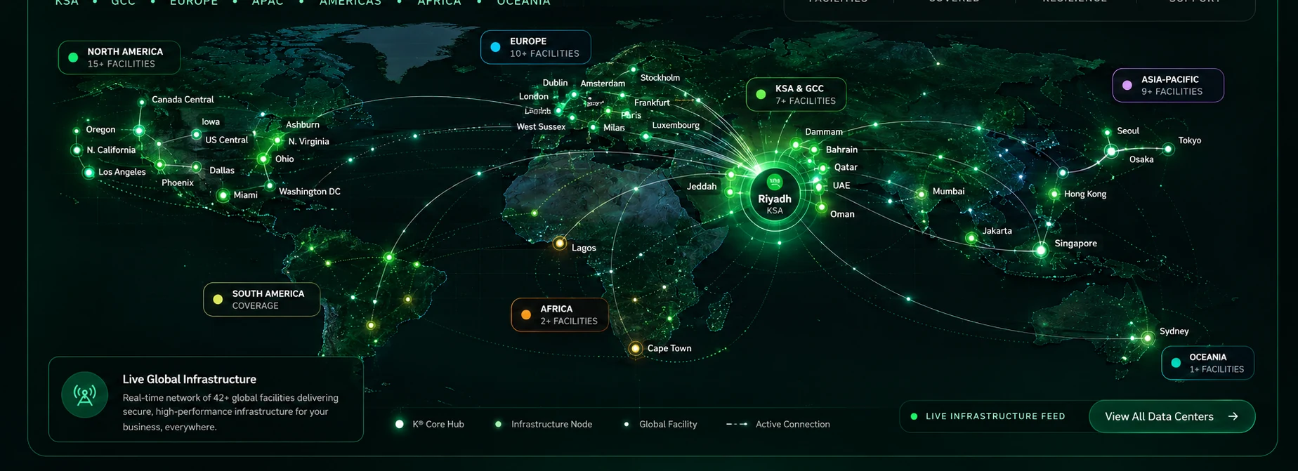Select the Dammam node marker
The height and width of the screenshot is (471, 1298).
[796, 144]
